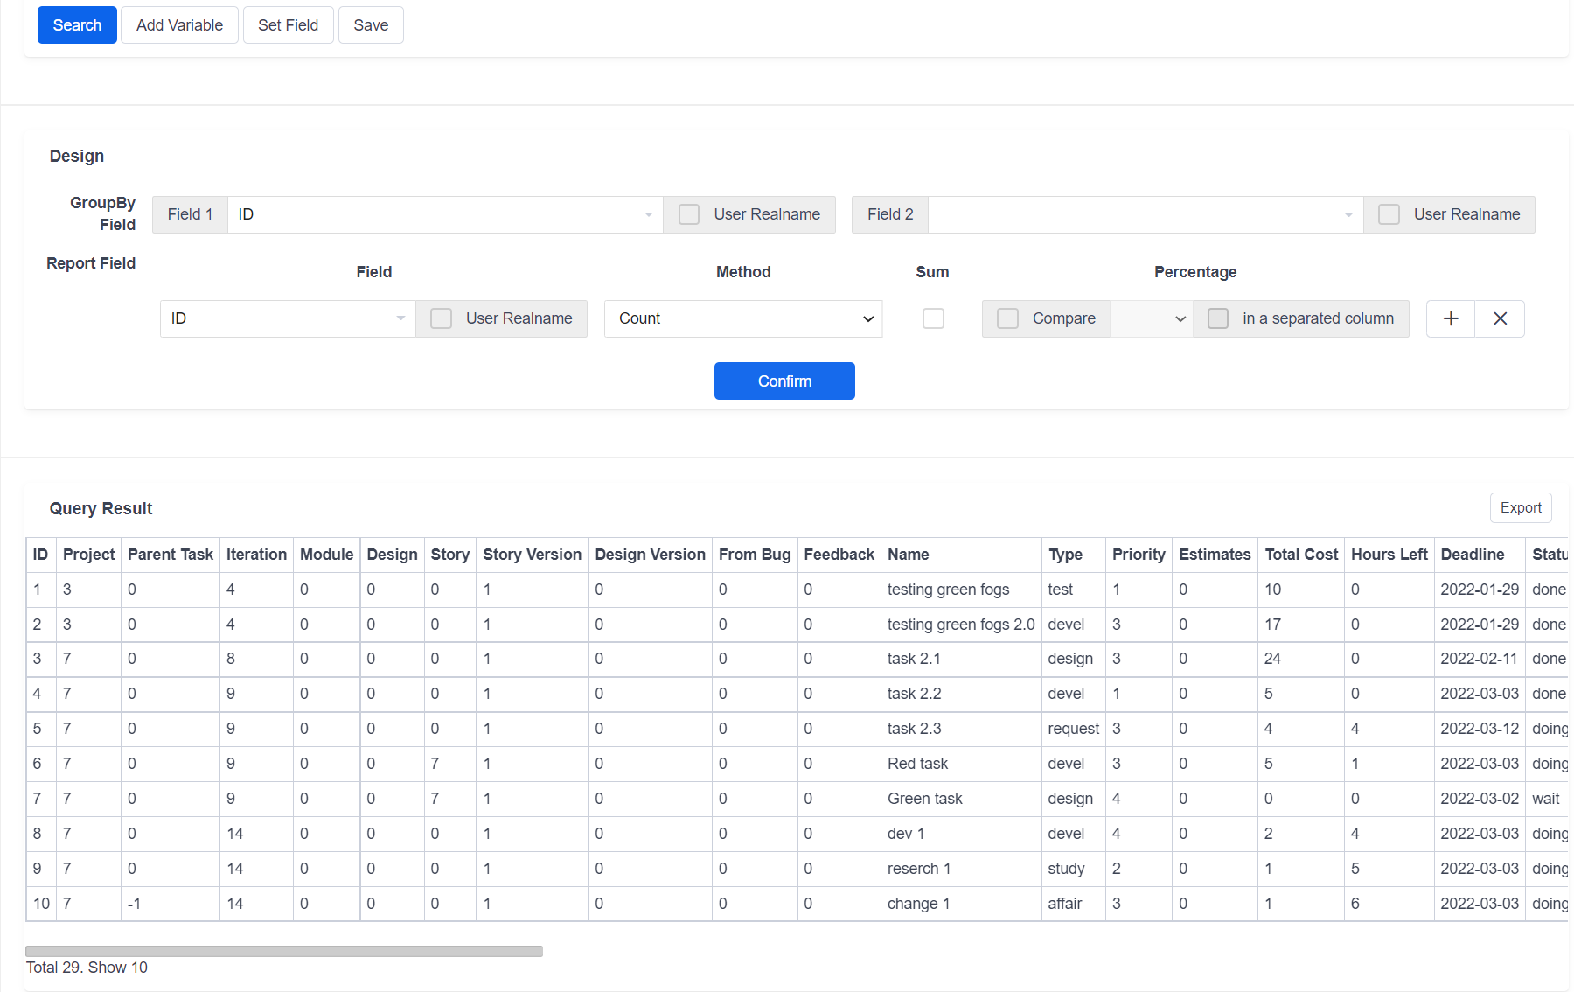Enable User Realname checkbox in Report Field row

tap(442, 318)
